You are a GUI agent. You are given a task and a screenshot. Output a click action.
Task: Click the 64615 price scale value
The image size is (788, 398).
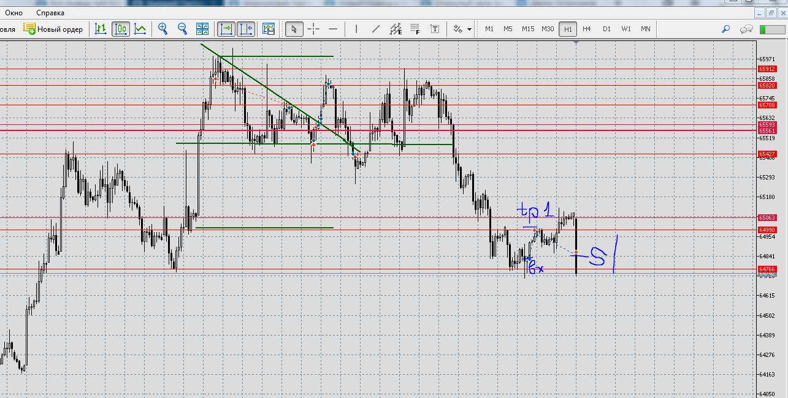coord(767,296)
